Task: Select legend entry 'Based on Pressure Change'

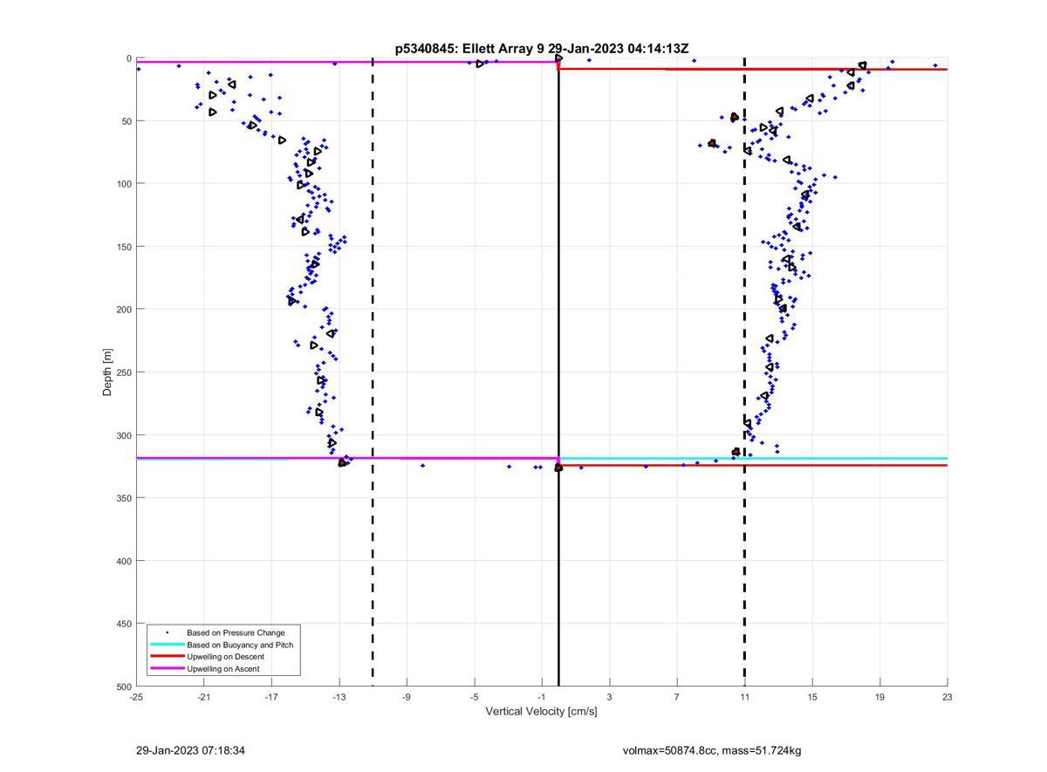Action: 236,632
